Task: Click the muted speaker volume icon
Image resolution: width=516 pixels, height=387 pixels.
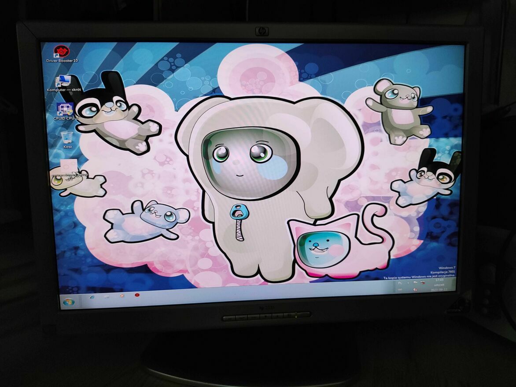Action: 415,289
